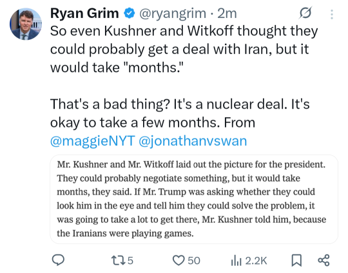The height and width of the screenshot is (273, 348).
Task: Click the Ryan Grim display name
Action: pyautogui.click(x=84, y=14)
